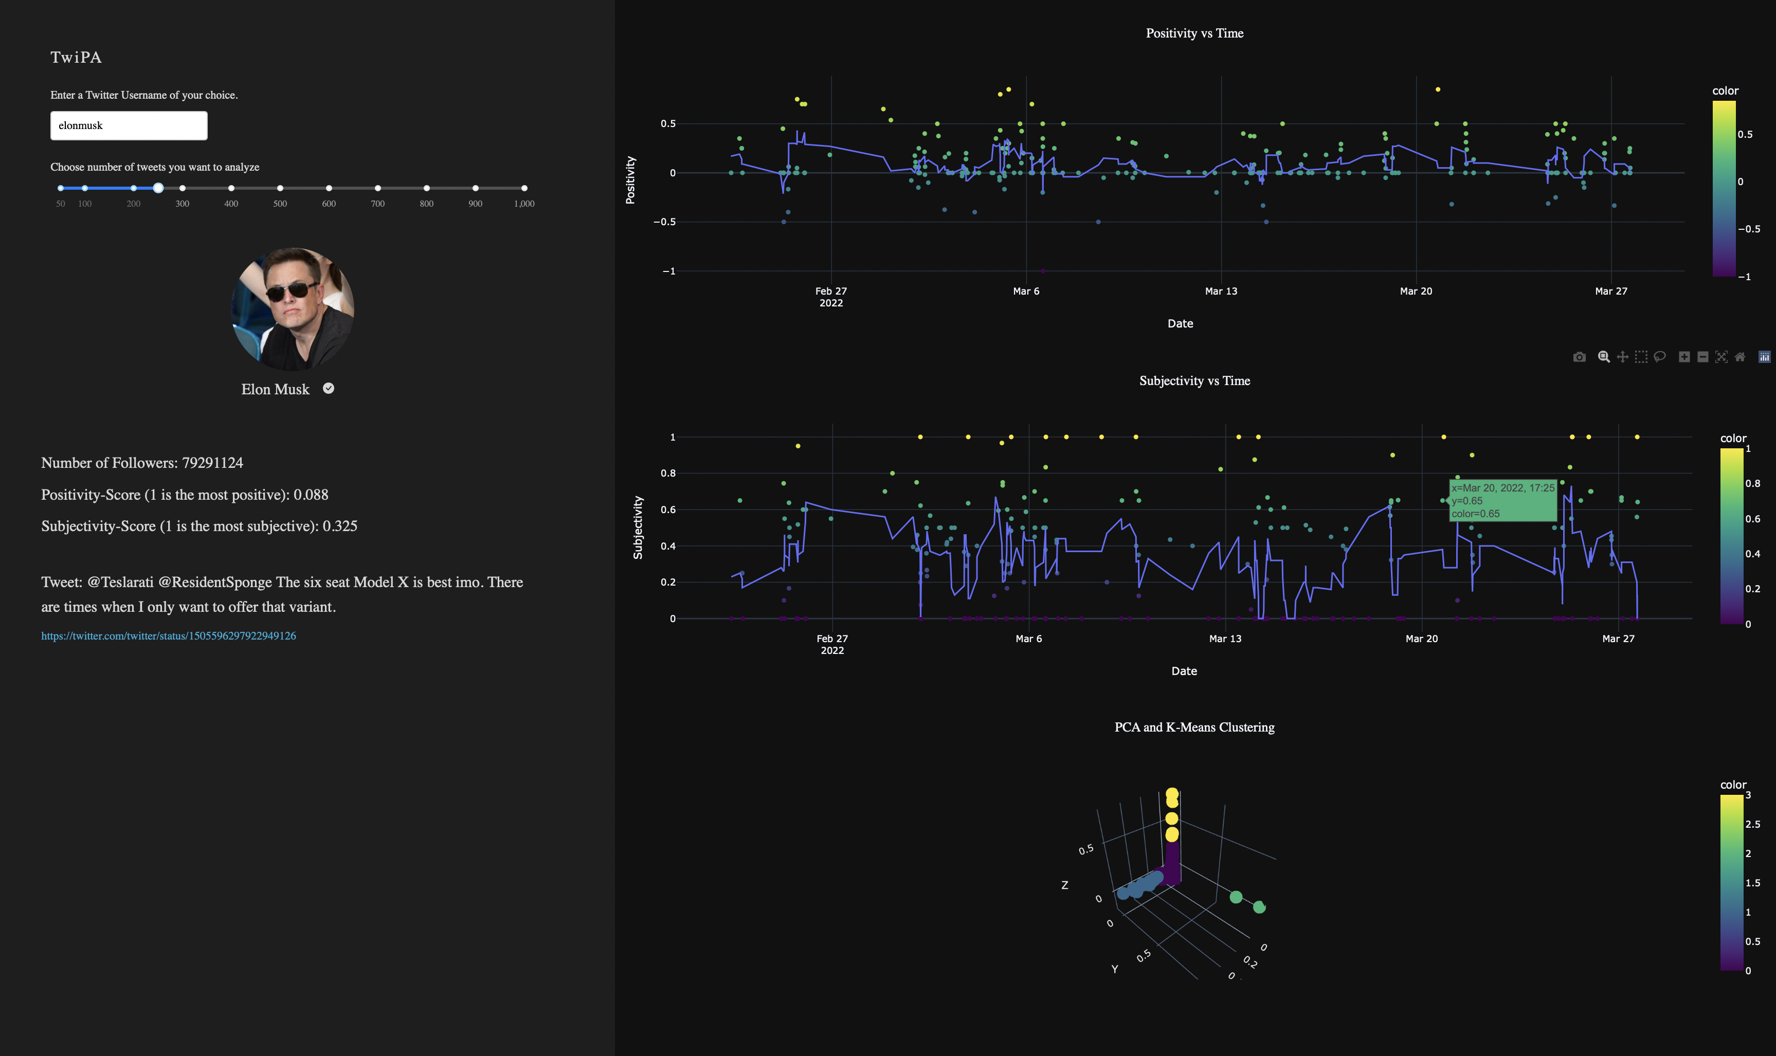Click the verified badge beside Elon Musk
The image size is (1776, 1056).
click(x=328, y=389)
